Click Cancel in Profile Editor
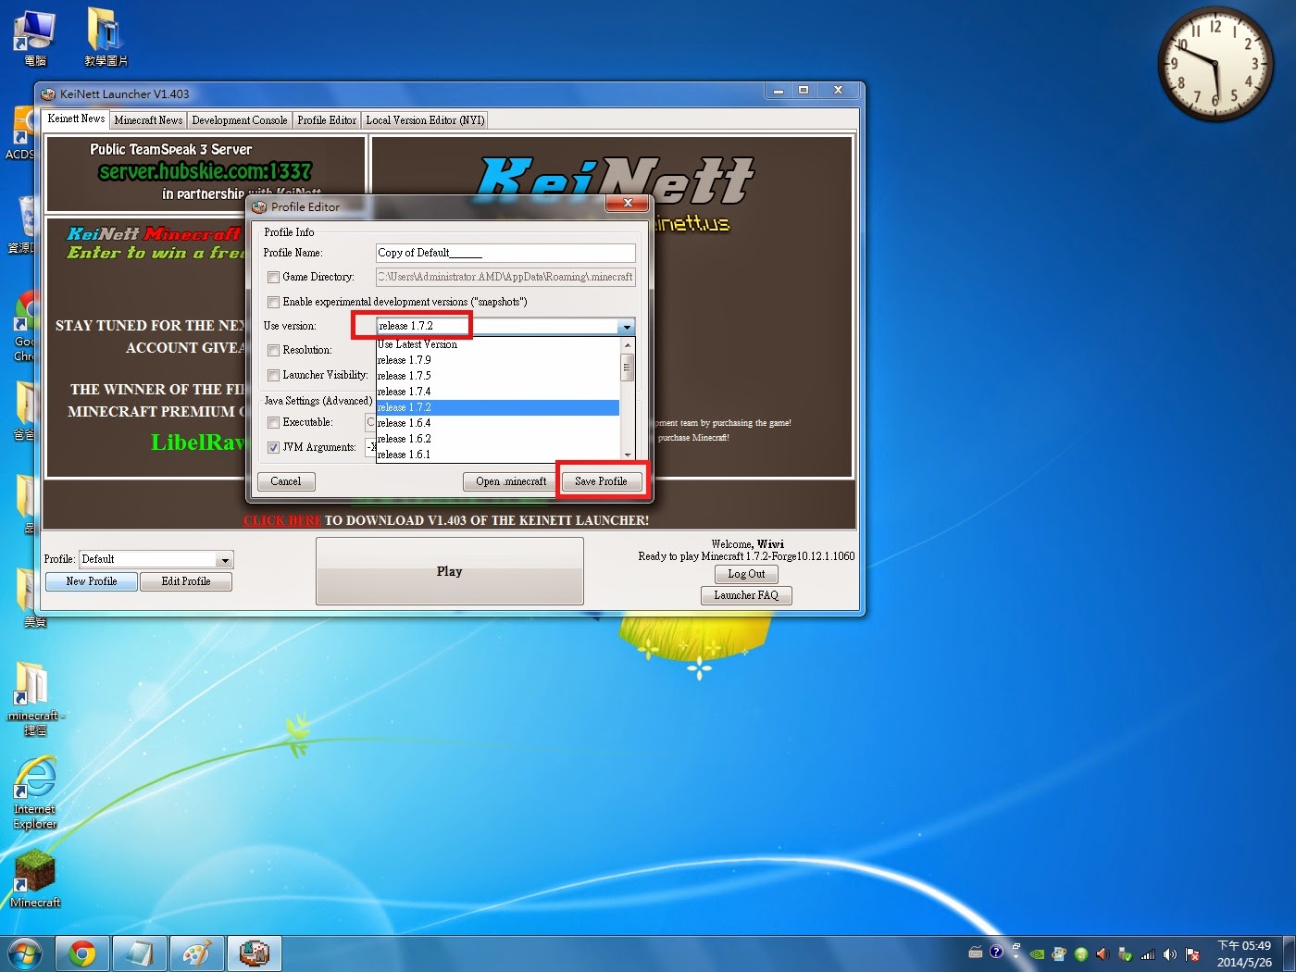 click(286, 481)
